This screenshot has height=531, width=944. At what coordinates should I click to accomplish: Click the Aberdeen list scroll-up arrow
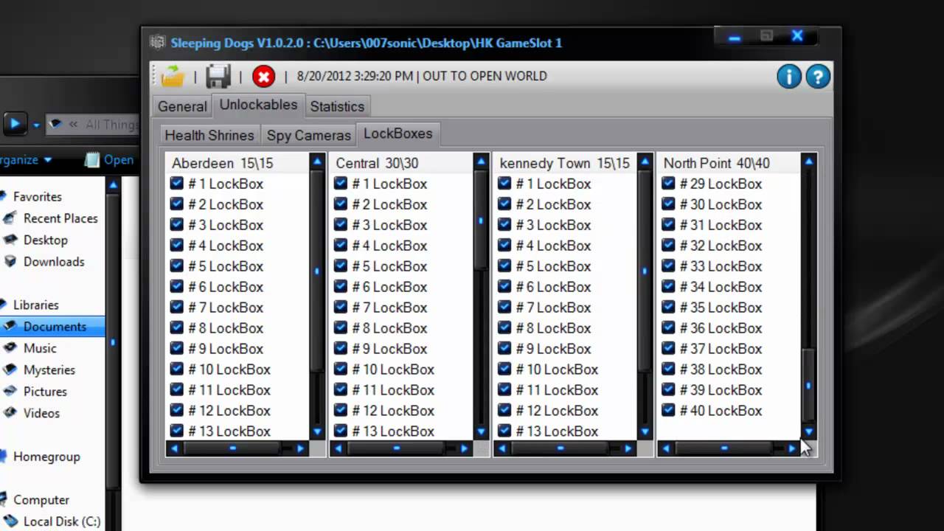pos(317,162)
